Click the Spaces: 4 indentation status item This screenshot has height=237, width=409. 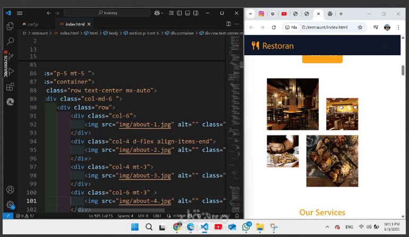tap(125, 216)
